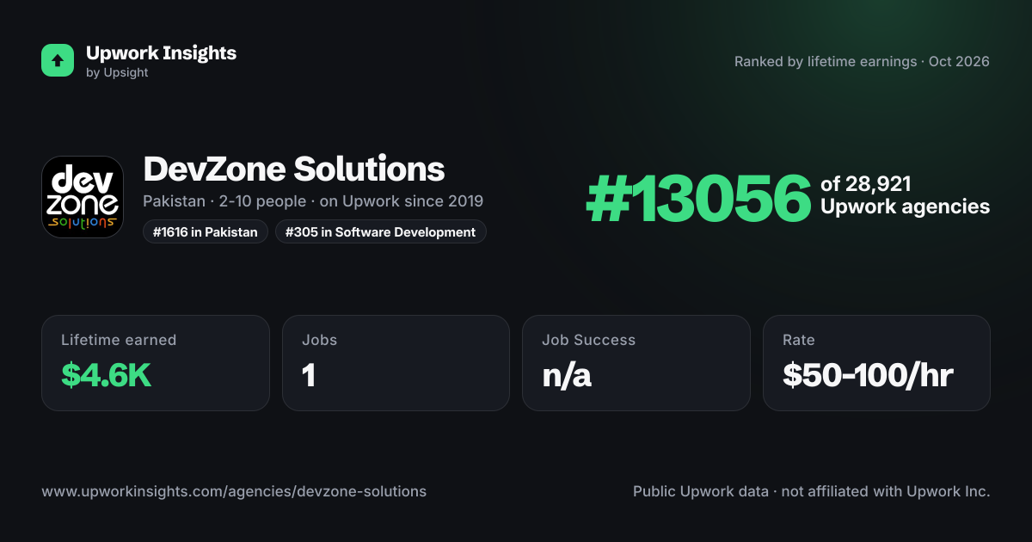The width and height of the screenshot is (1032, 542).
Task: Click the $4.6K earnings value
Action: point(107,375)
